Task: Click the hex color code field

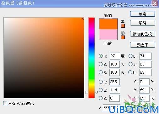Action: [111, 108]
